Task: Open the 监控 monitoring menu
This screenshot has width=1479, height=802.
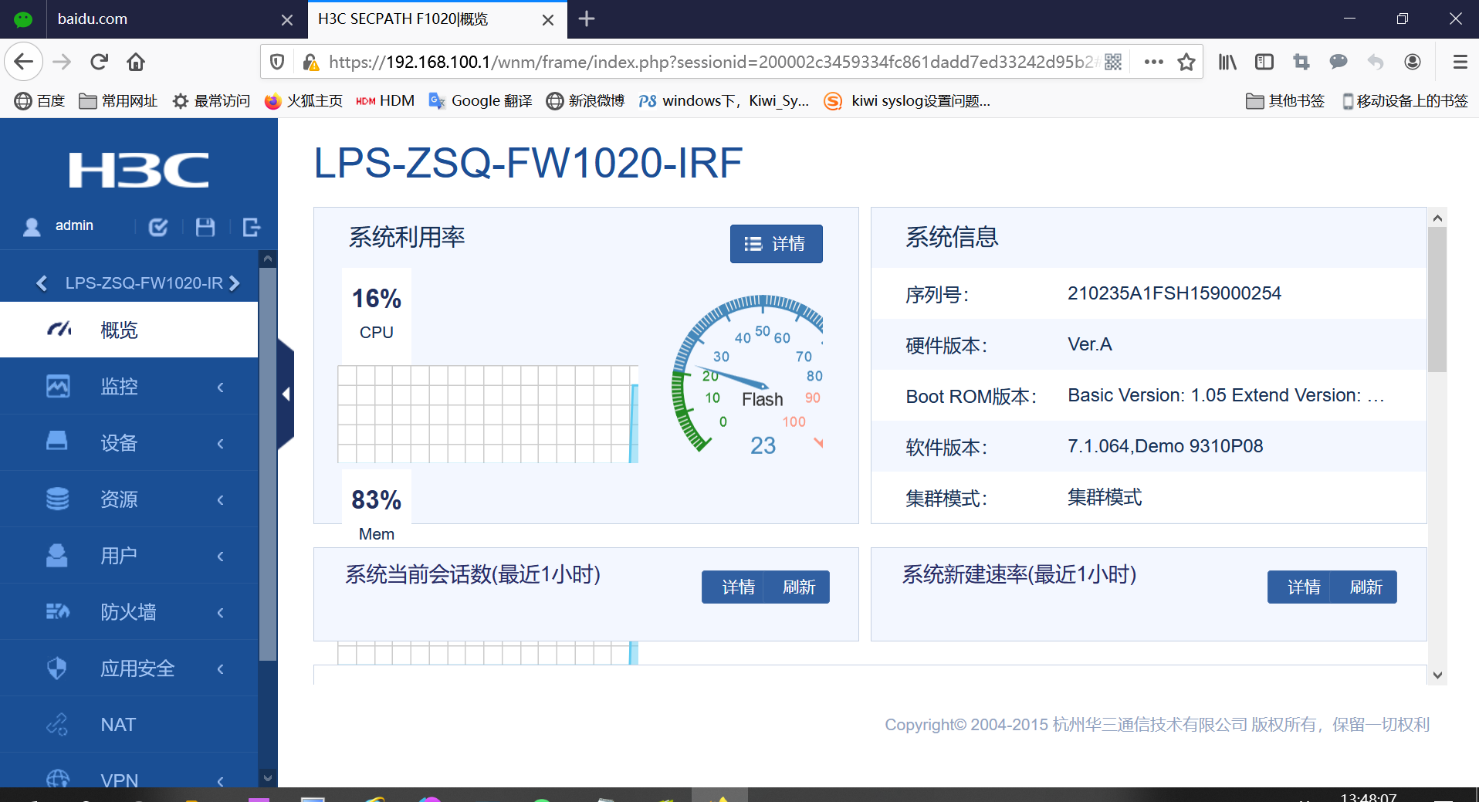Action: click(129, 386)
